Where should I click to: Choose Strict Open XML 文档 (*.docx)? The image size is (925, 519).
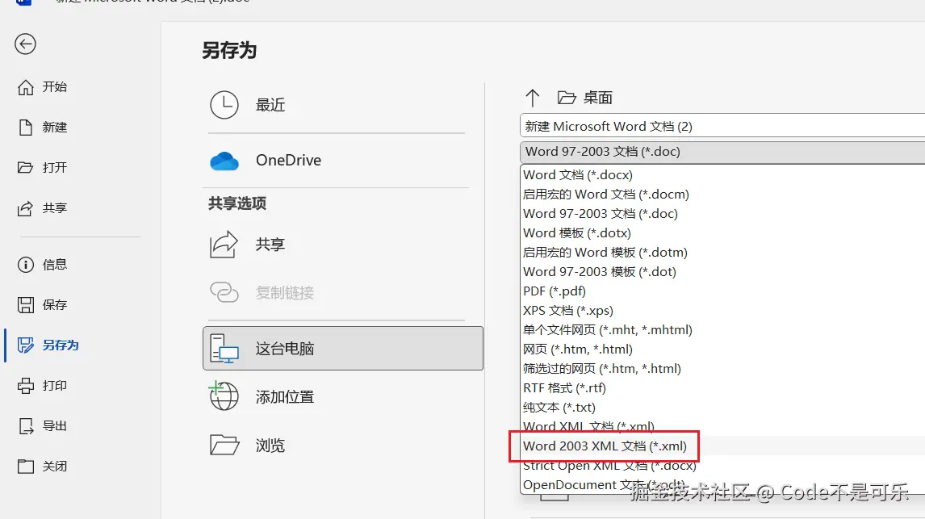tap(609, 466)
